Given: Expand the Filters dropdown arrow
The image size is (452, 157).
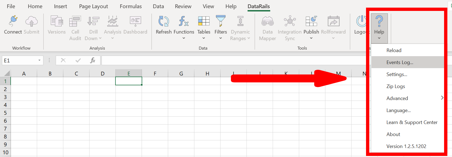Looking at the screenshot, I should click(x=221, y=38).
